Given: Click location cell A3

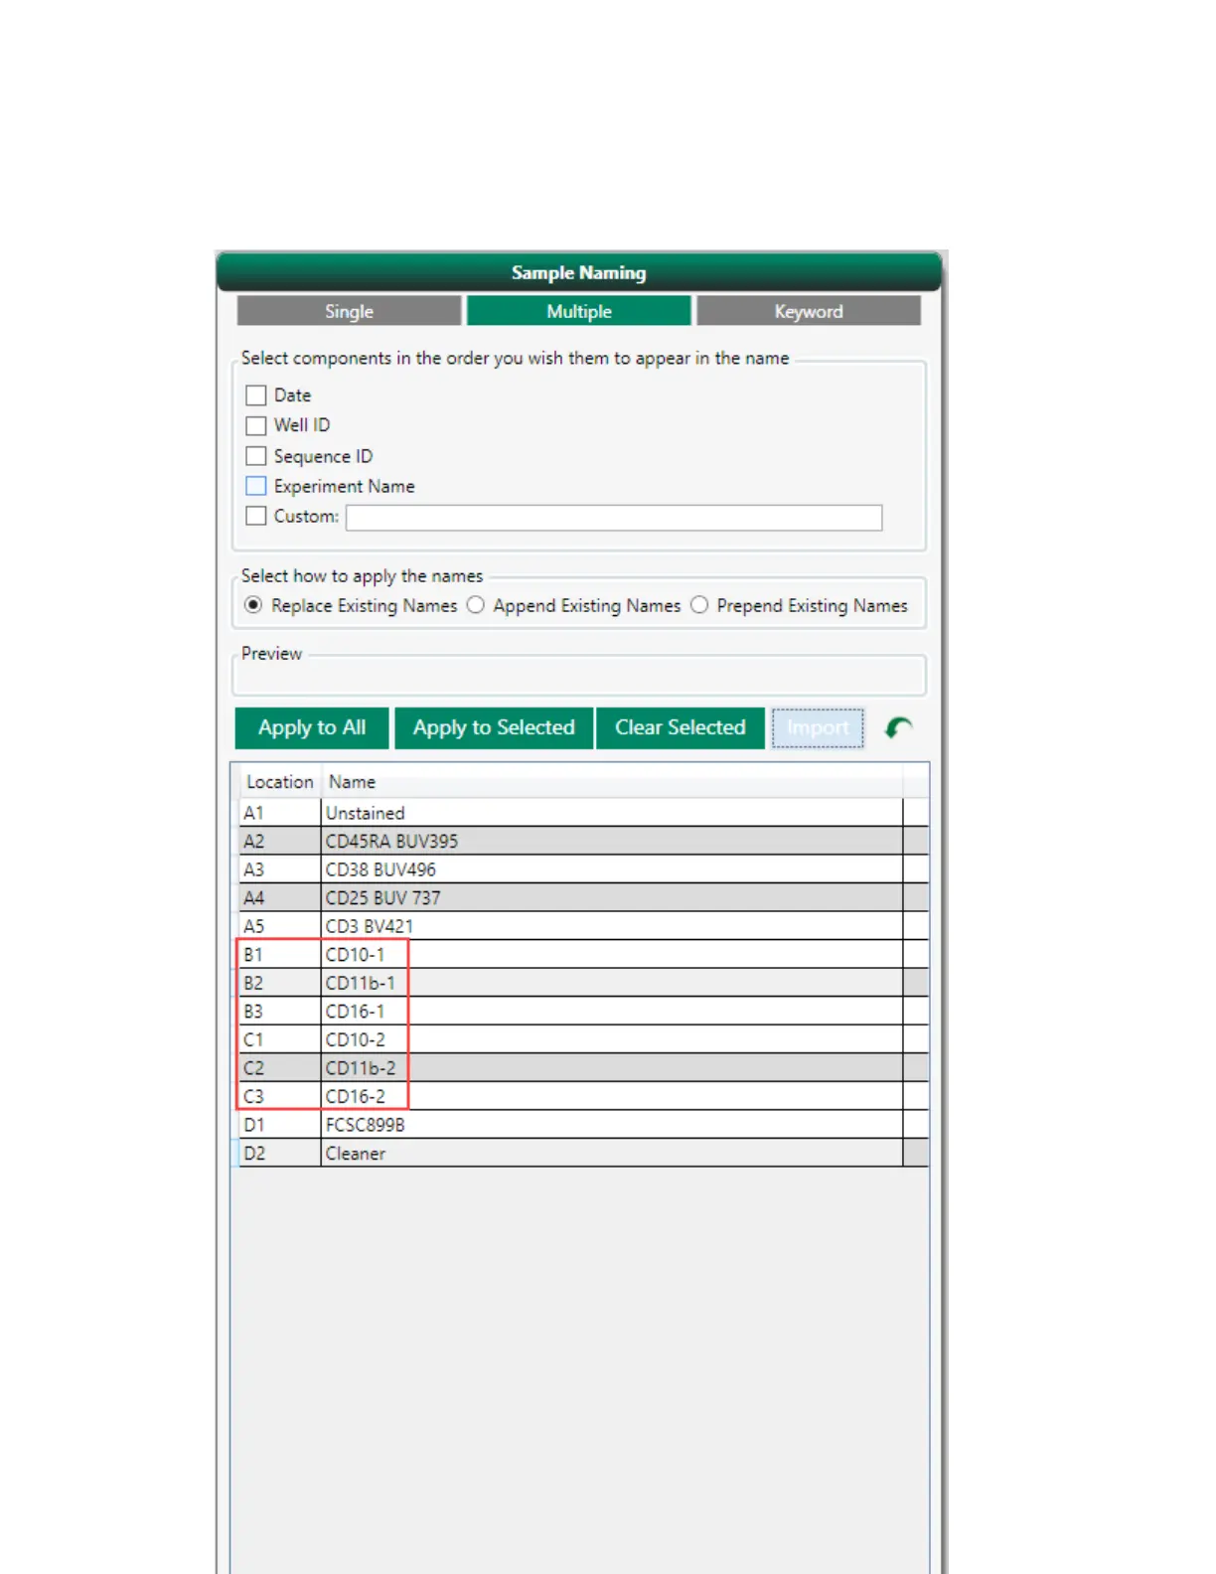Looking at the screenshot, I should tap(279, 869).
